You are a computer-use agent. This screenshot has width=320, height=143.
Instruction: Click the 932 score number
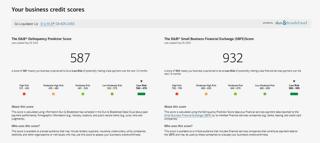[233, 58]
